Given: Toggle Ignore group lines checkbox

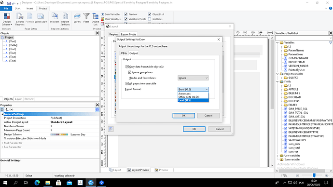Looking at the screenshot, I should click(129, 72).
